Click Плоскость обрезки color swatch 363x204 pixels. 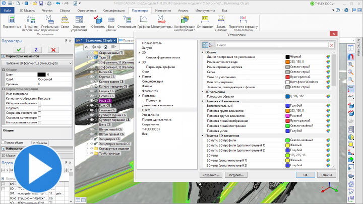tap(287, 96)
